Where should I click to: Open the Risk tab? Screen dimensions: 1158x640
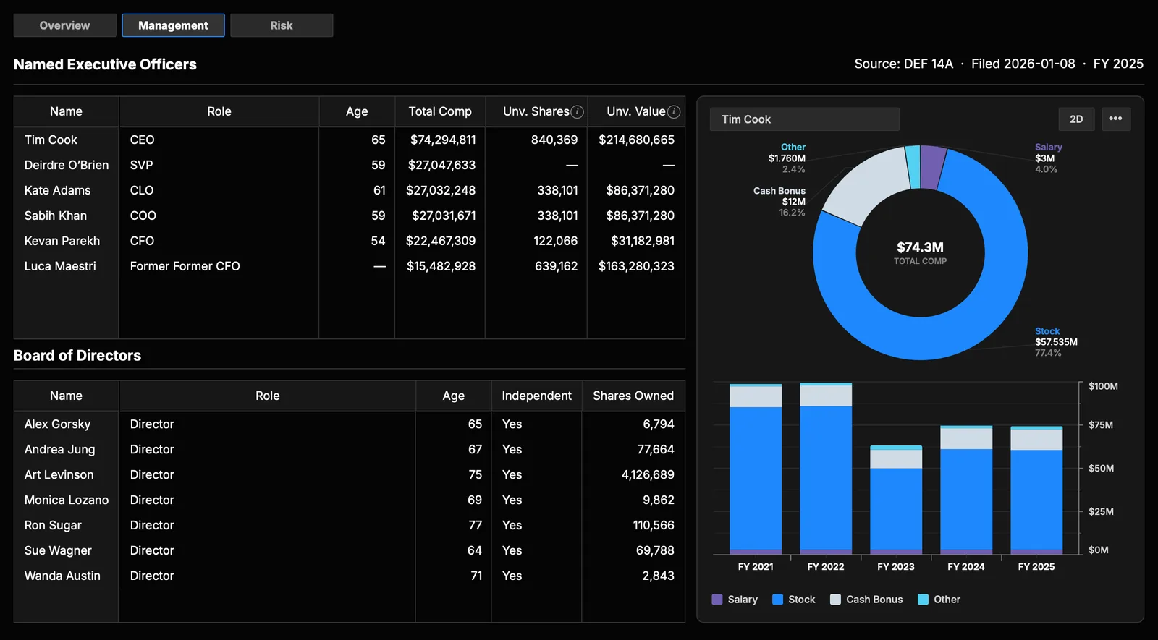tap(282, 25)
